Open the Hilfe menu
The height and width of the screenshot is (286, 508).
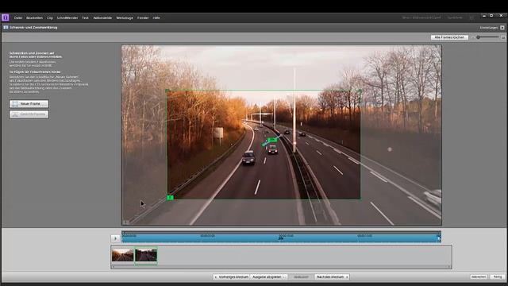point(156,17)
